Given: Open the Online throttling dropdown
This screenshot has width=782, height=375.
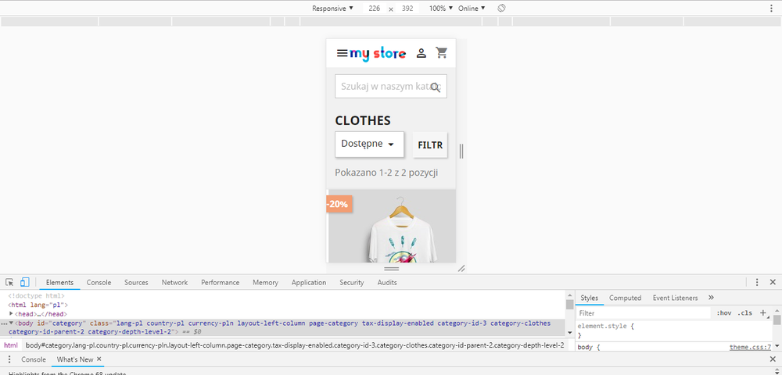Looking at the screenshot, I should (x=472, y=9).
